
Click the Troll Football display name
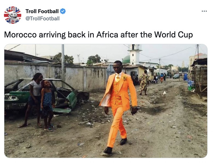pyautogui.click(x=42, y=11)
